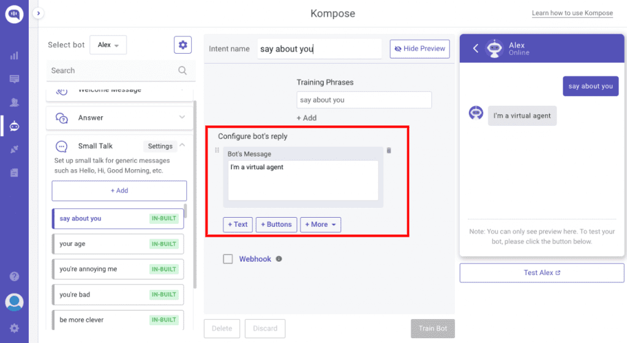Click the Delete button
The image size is (627, 343).
[222, 328]
